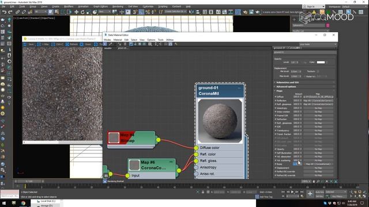Open the Material menu in Slate editor
369x207 pixels.
[118, 40]
